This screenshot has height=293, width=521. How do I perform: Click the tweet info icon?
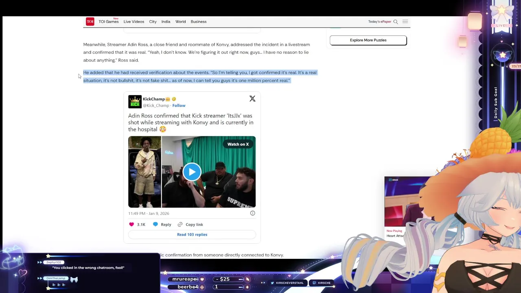pos(252,213)
